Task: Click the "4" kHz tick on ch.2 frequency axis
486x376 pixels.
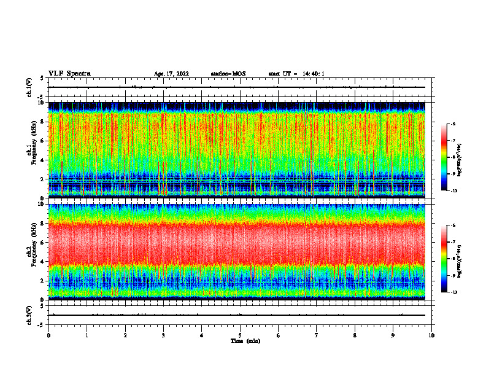Action: (x=43, y=262)
